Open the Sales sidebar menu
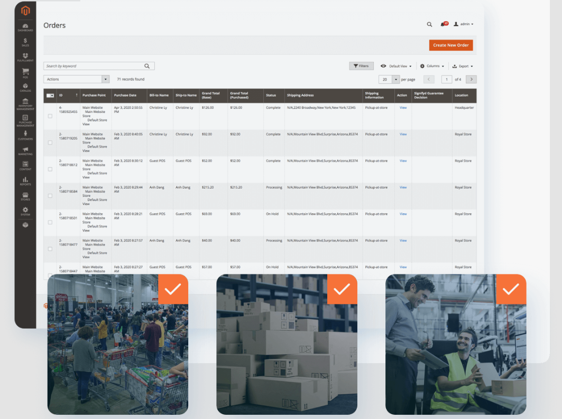Image resolution: width=562 pixels, height=419 pixels. tap(25, 42)
